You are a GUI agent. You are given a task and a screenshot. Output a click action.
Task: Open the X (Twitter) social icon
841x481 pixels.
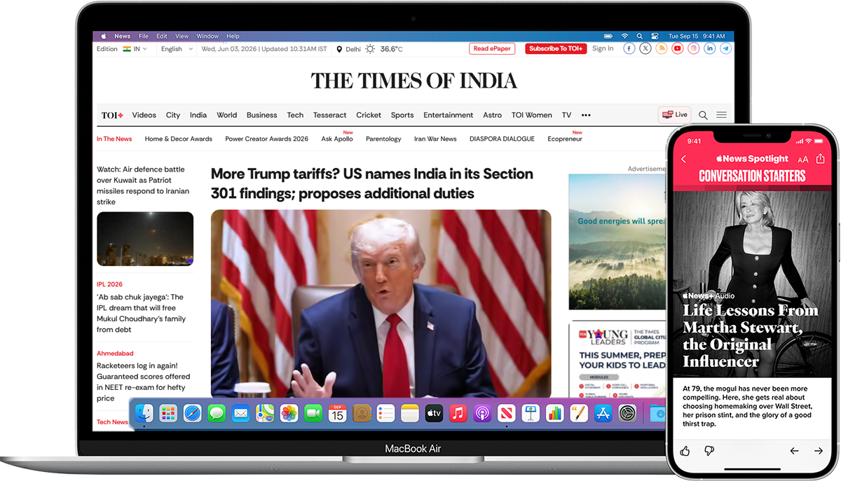click(645, 48)
